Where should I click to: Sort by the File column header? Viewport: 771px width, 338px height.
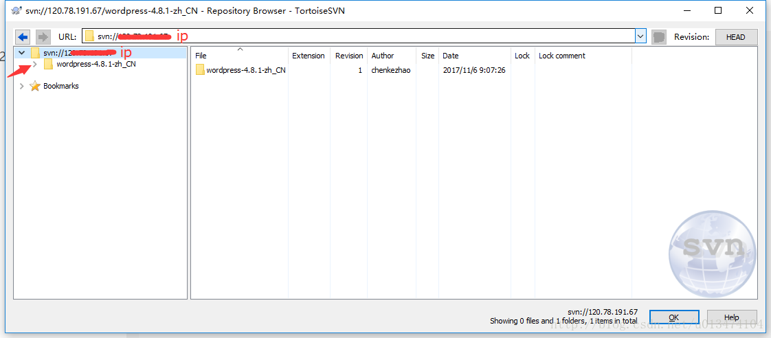click(239, 56)
